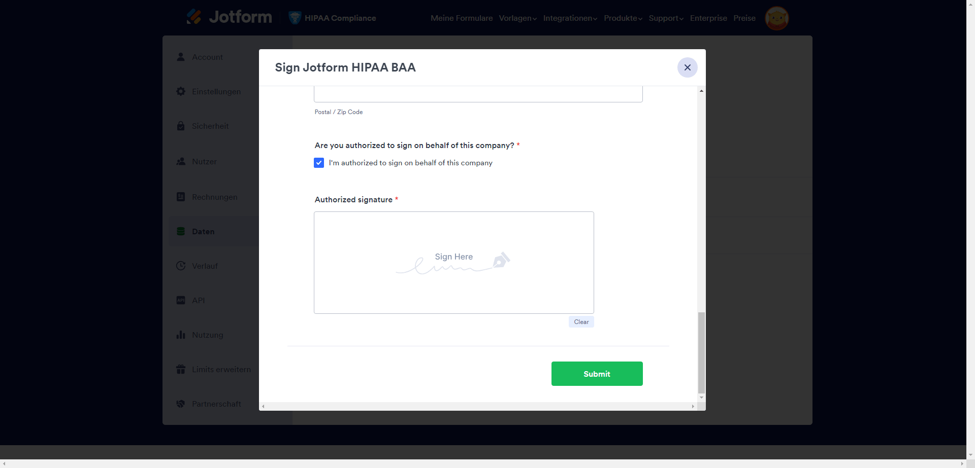This screenshot has height=468, width=975.
Task: Uncheck the authorized to sign checkbox
Action: [x=319, y=163]
